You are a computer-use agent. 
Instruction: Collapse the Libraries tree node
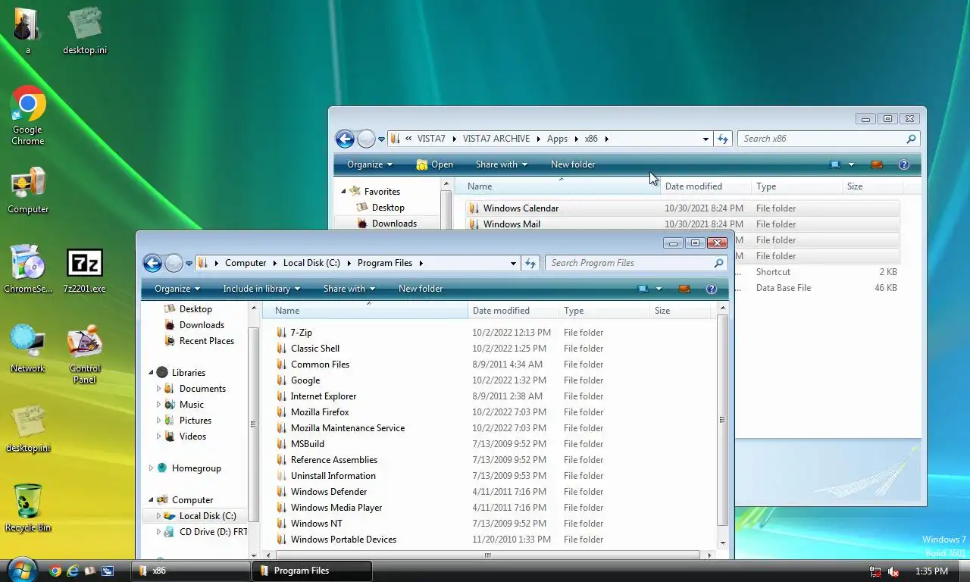click(151, 373)
